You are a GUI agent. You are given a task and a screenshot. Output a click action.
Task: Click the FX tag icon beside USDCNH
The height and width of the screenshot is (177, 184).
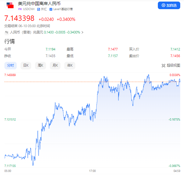[20, 9]
